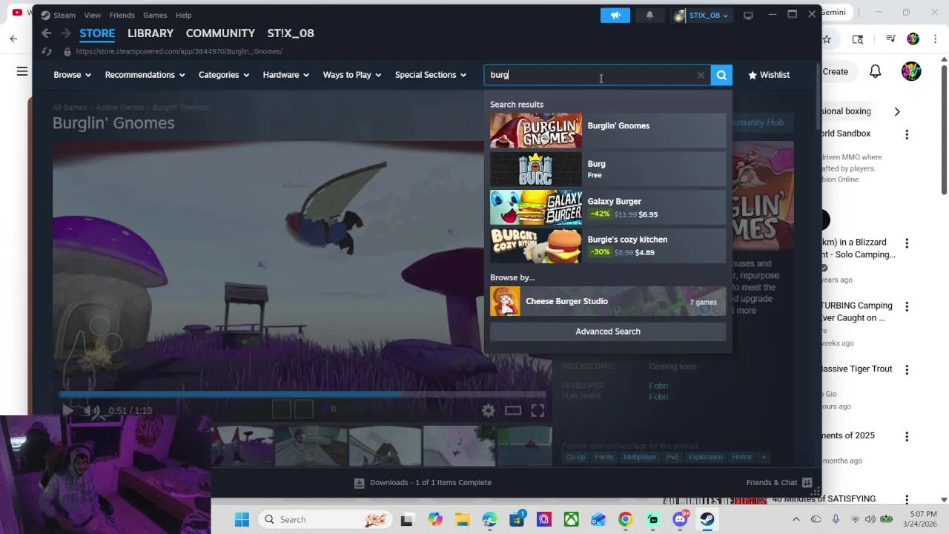Open STIX_08 account dropdown

tap(701, 15)
